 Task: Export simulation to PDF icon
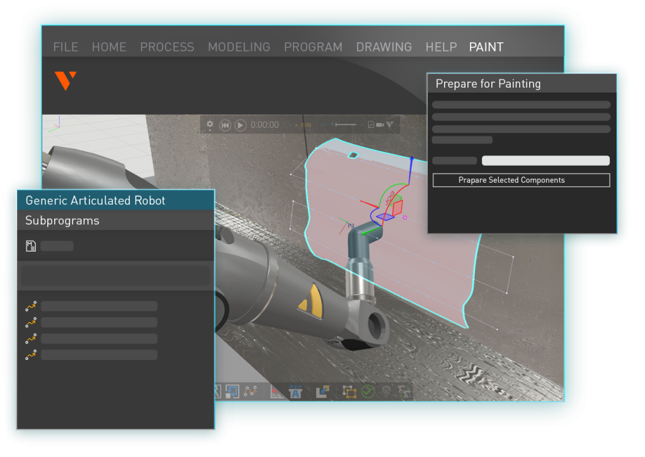tap(371, 125)
